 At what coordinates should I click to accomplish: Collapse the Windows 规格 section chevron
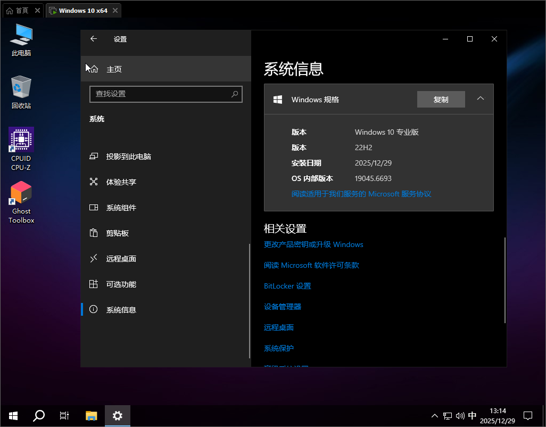481,98
